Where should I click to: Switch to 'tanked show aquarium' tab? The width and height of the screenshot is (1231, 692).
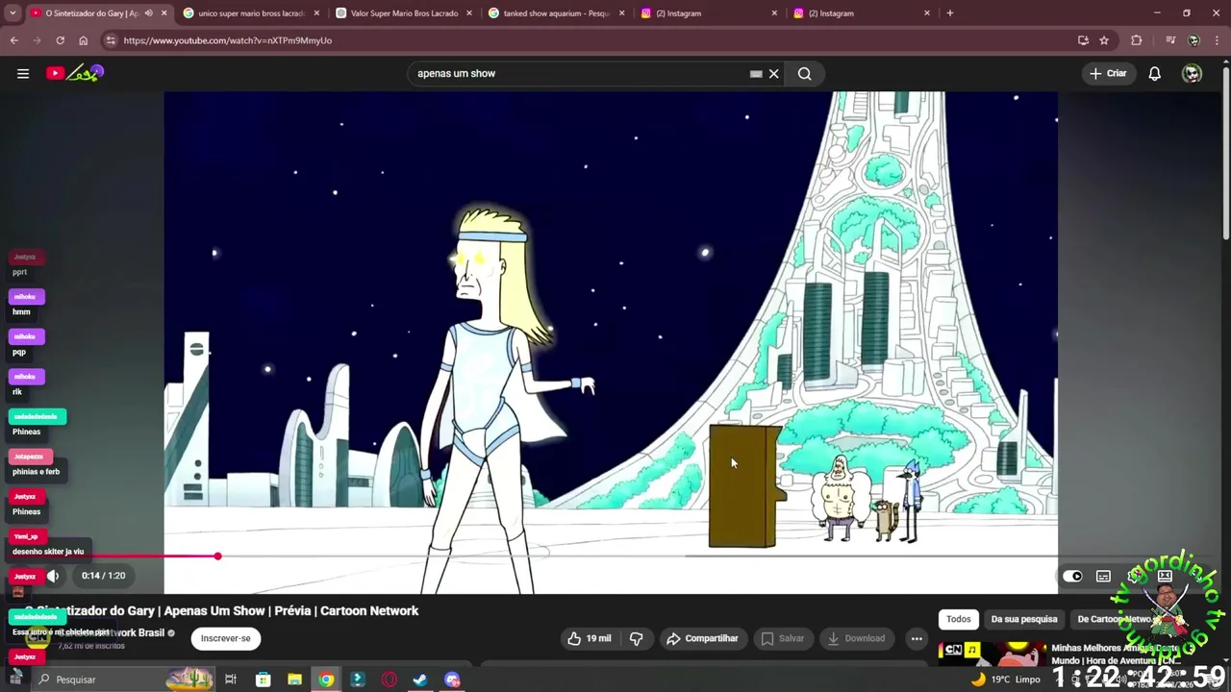click(556, 13)
